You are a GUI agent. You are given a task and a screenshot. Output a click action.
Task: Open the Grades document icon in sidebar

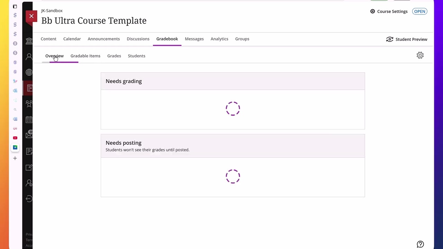pyautogui.click(x=29, y=151)
